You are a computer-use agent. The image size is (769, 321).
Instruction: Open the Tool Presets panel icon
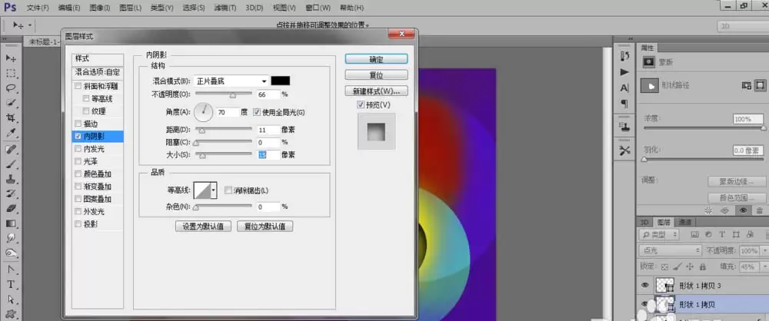click(624, 150)
